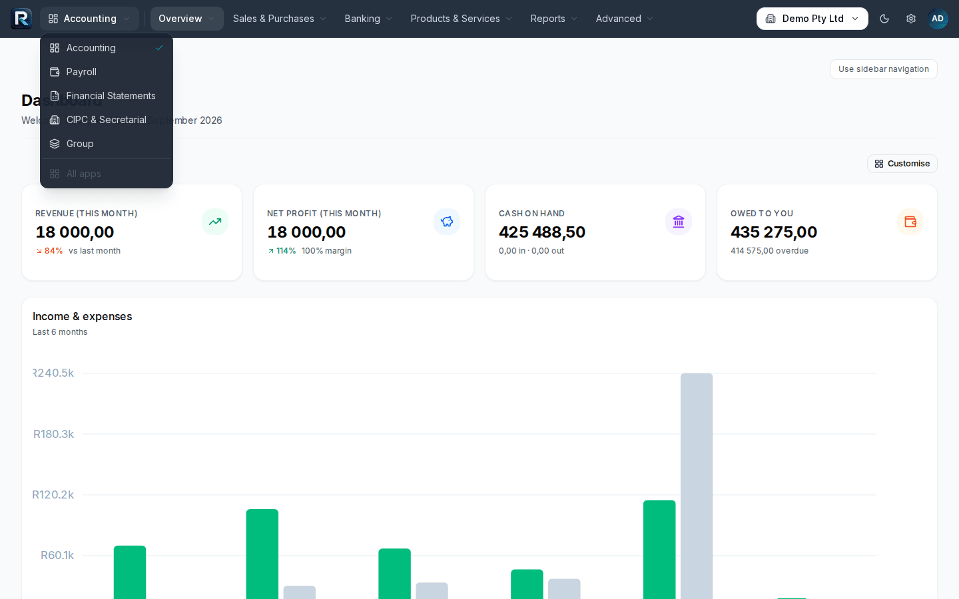Viewport: 959px width, 599px height.
Task: Click the 414 575,00 overdue text
Action: click(769, 251)
